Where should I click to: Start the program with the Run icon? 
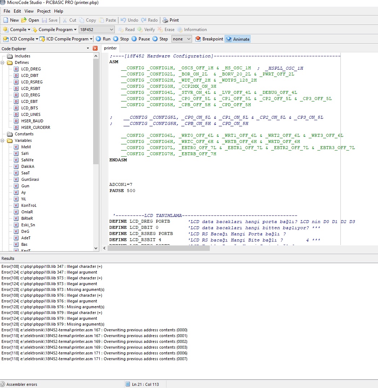98,39
